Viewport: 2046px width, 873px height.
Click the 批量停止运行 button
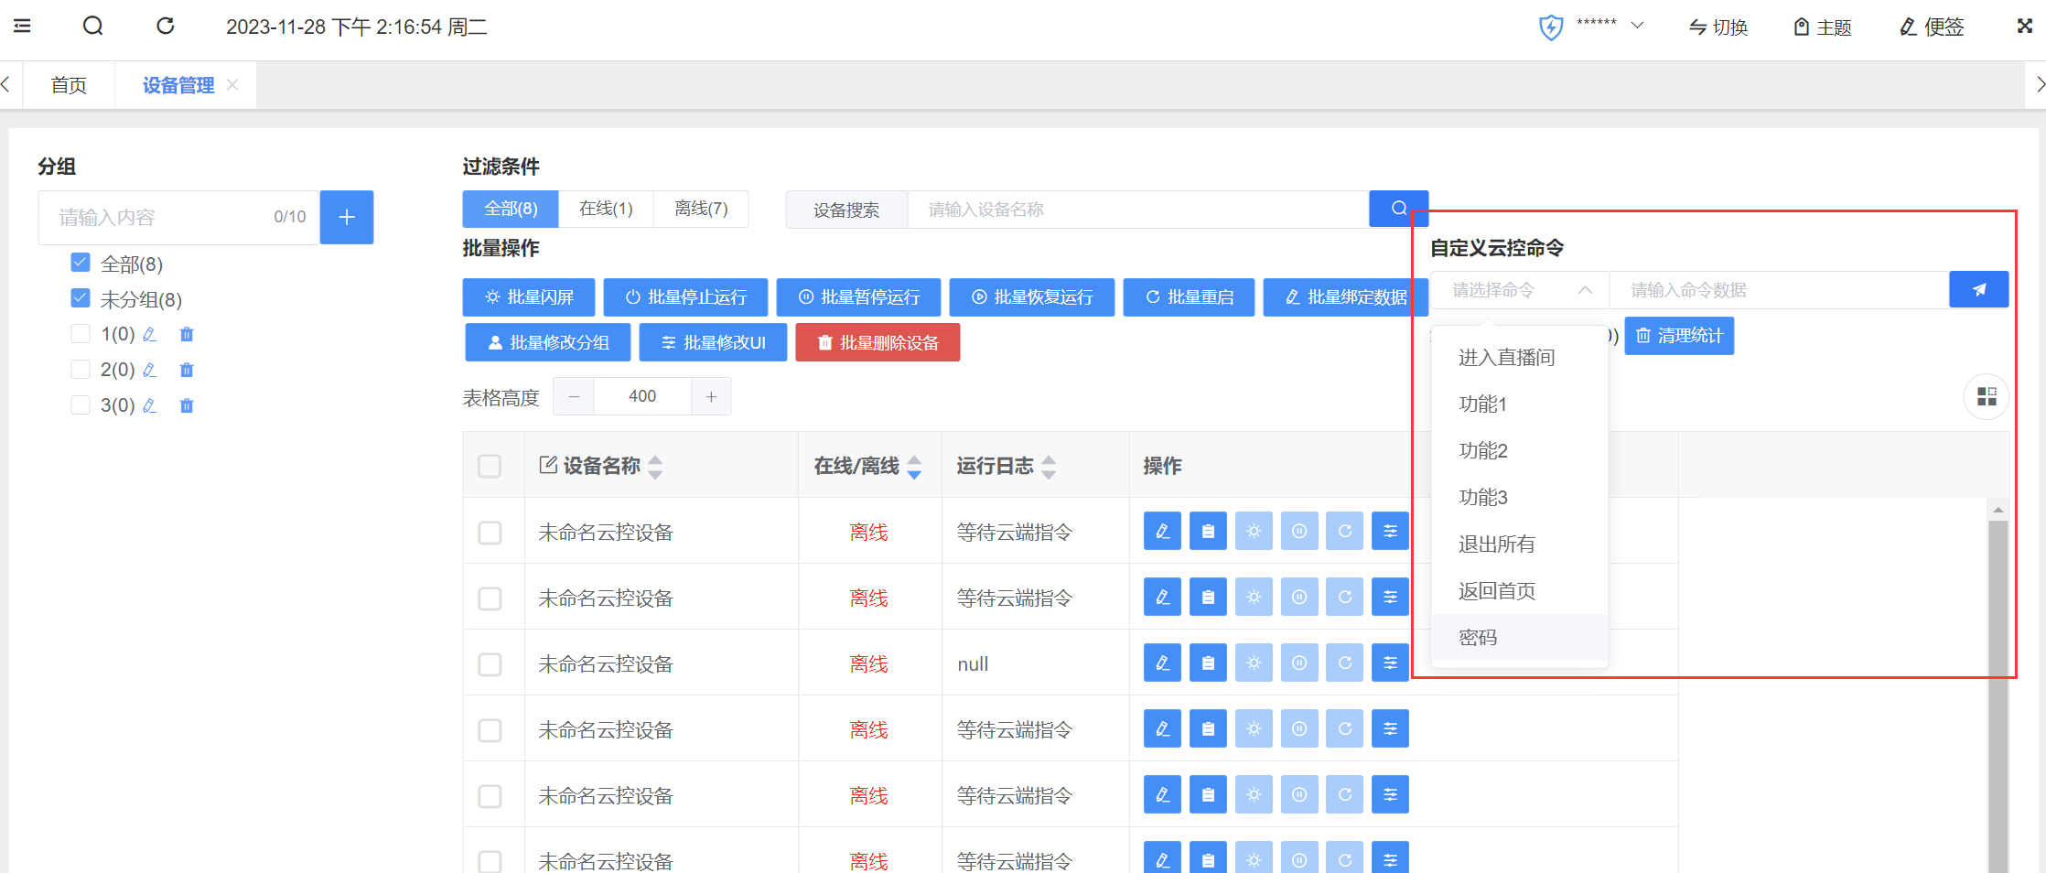(x=685, y=297)
